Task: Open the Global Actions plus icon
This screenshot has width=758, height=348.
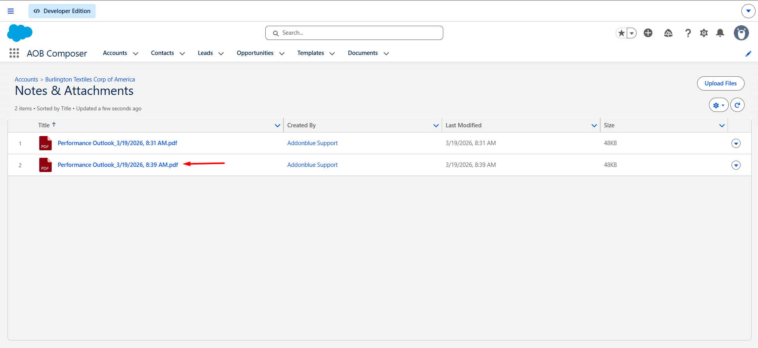Action: (x=648, y=33)
